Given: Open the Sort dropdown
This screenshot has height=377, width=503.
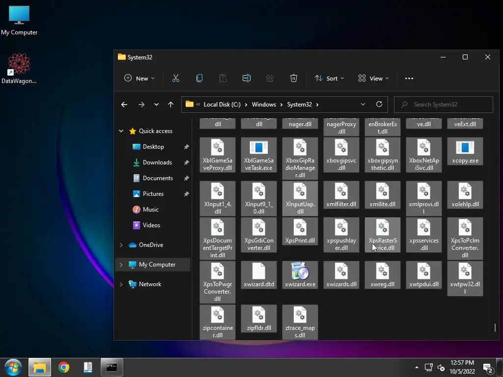Looking at the screenshot, I should tap(329, 78).
